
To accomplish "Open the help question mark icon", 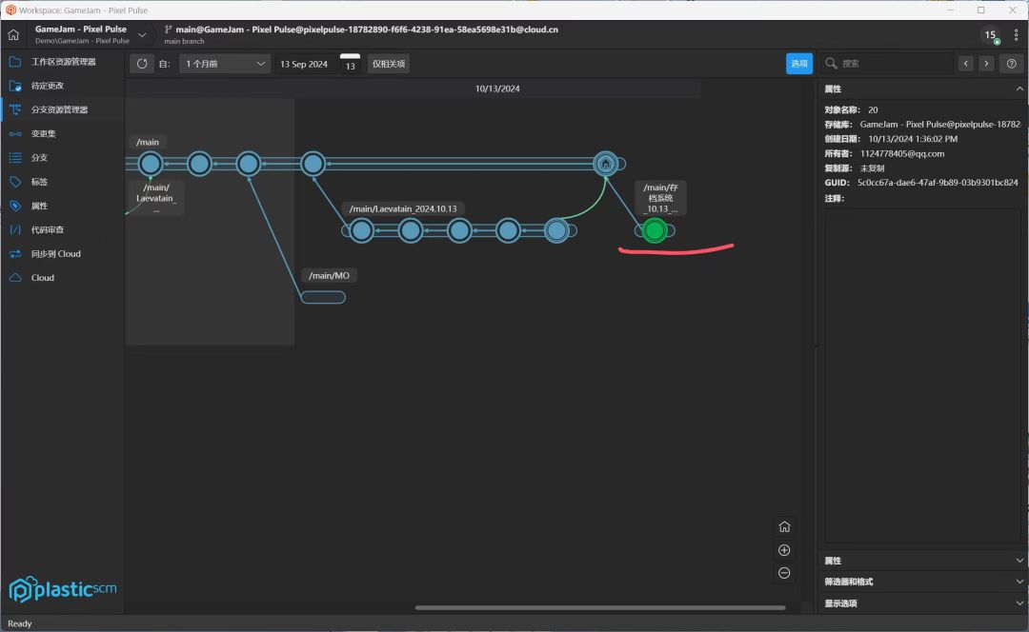I will point(1011,64).
